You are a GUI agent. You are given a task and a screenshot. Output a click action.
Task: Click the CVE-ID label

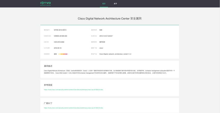46,42
